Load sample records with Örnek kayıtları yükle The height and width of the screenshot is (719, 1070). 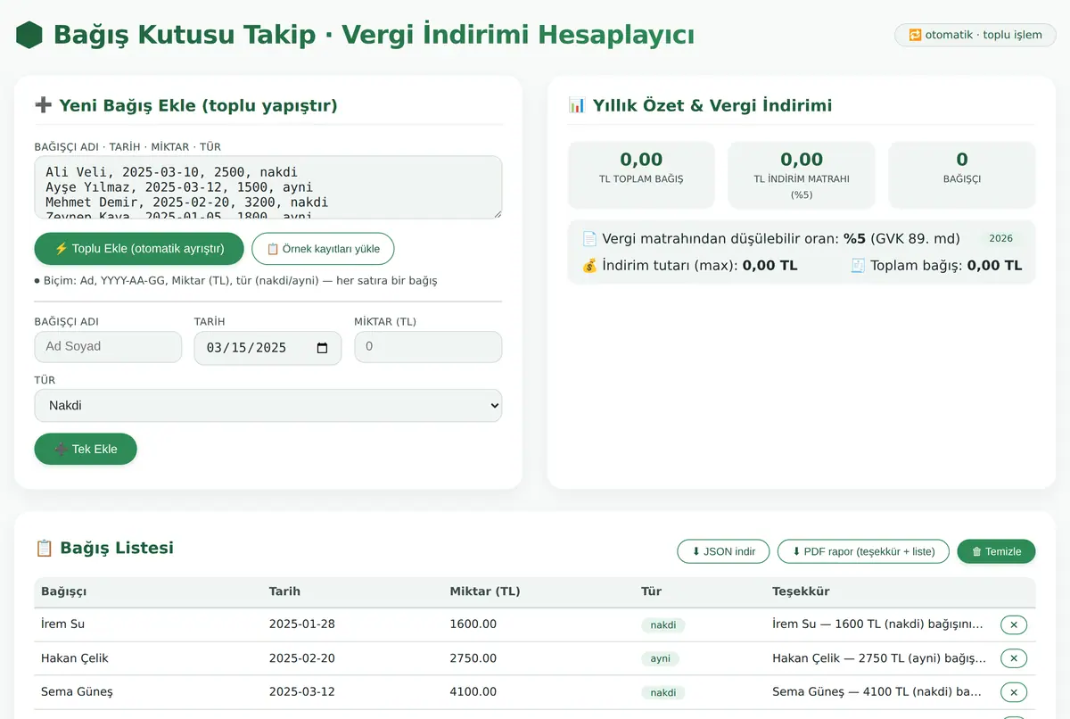coord(323,249)
